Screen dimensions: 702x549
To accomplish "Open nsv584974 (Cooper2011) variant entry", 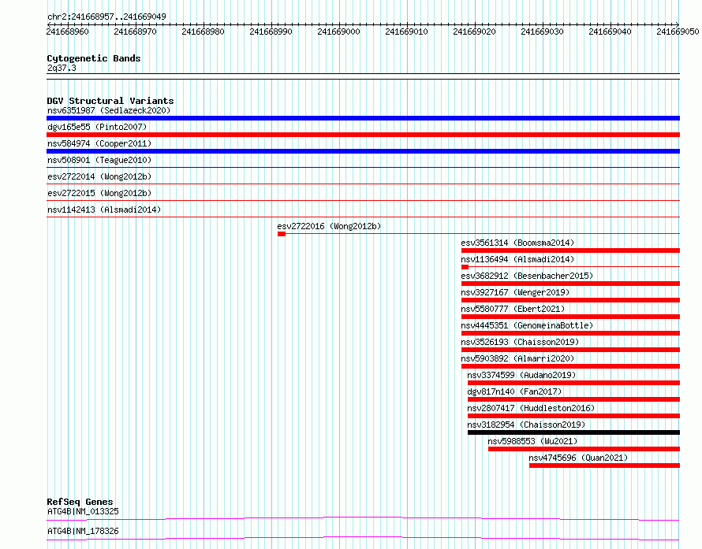I will [x=99, y=143].
